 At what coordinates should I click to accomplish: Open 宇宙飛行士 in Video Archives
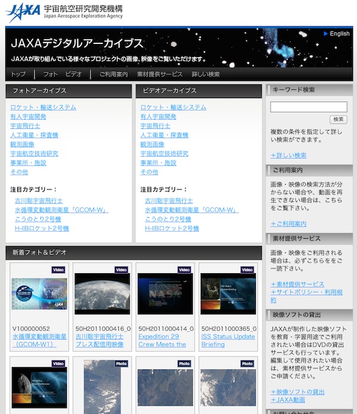point(155,126)
